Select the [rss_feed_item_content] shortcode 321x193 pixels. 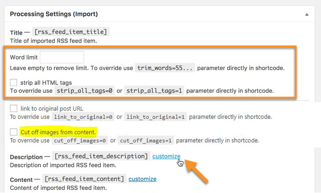pyautogui.click(x=84, y=179)
